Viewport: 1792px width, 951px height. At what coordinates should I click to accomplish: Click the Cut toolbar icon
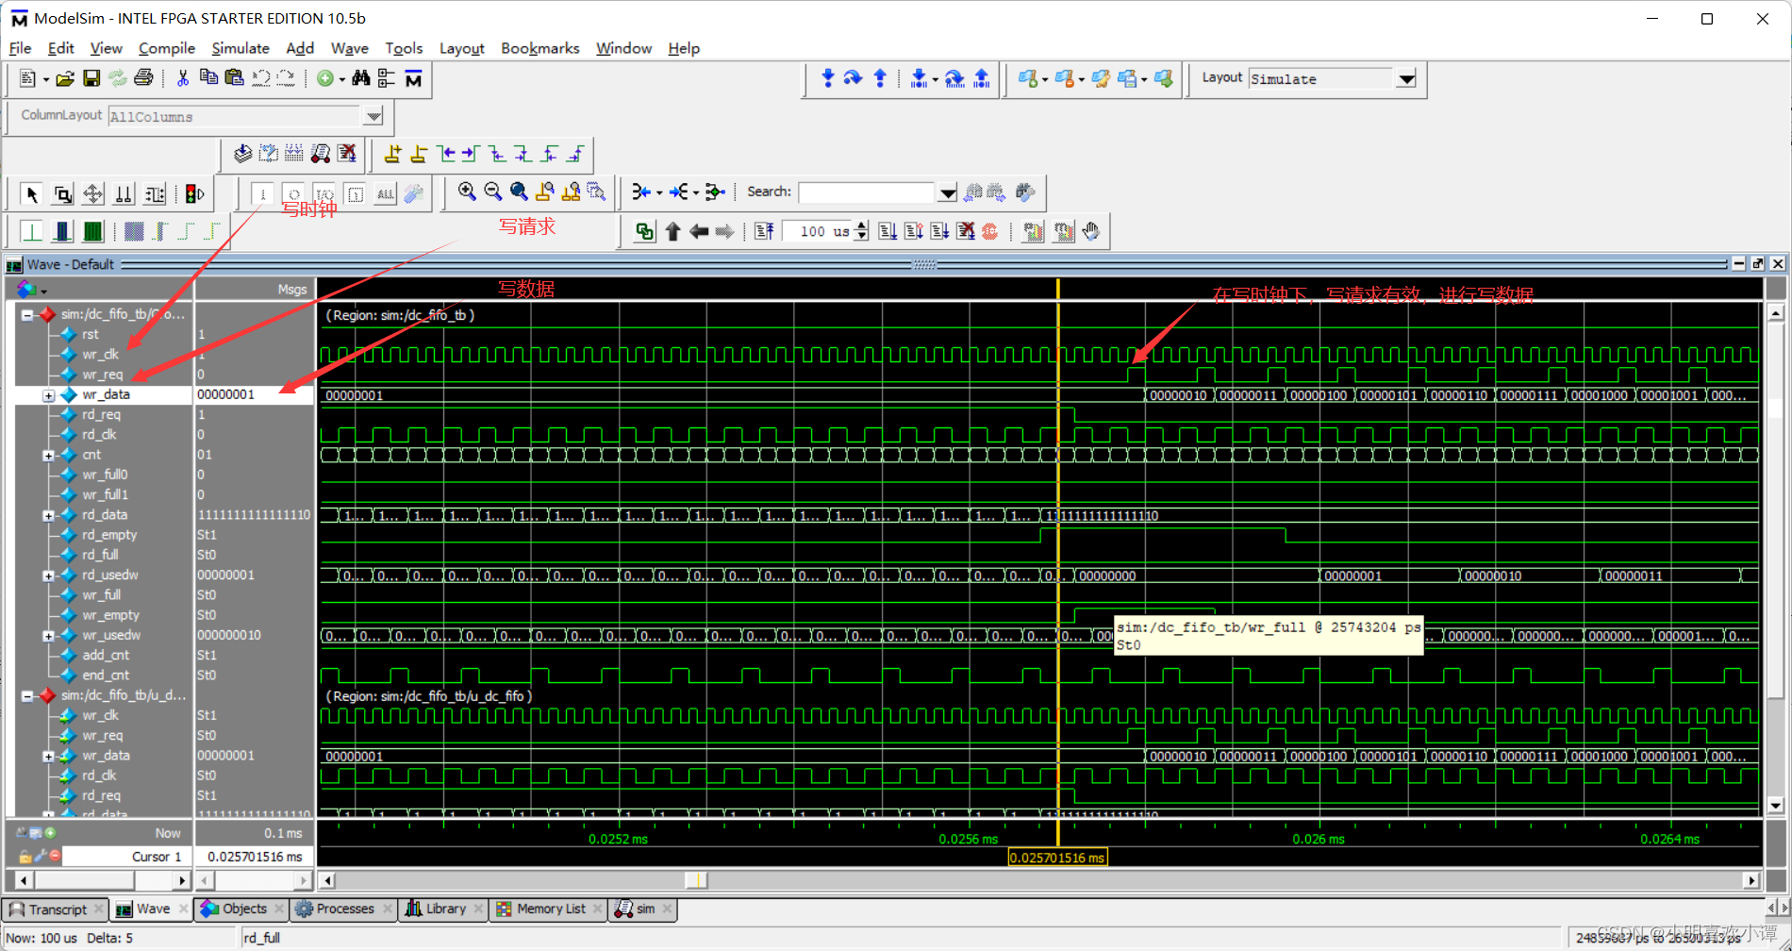tap(182, 78)
